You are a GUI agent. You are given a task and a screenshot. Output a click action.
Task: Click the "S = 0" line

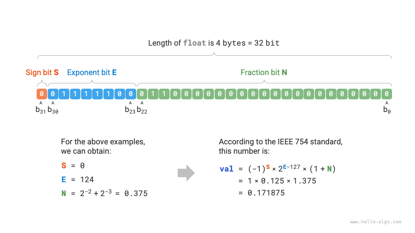pyautogui.click(x=73, y=166)
